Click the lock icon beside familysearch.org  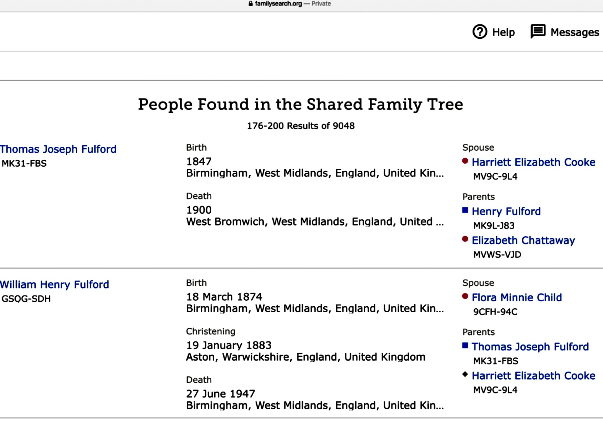point(250,4)
